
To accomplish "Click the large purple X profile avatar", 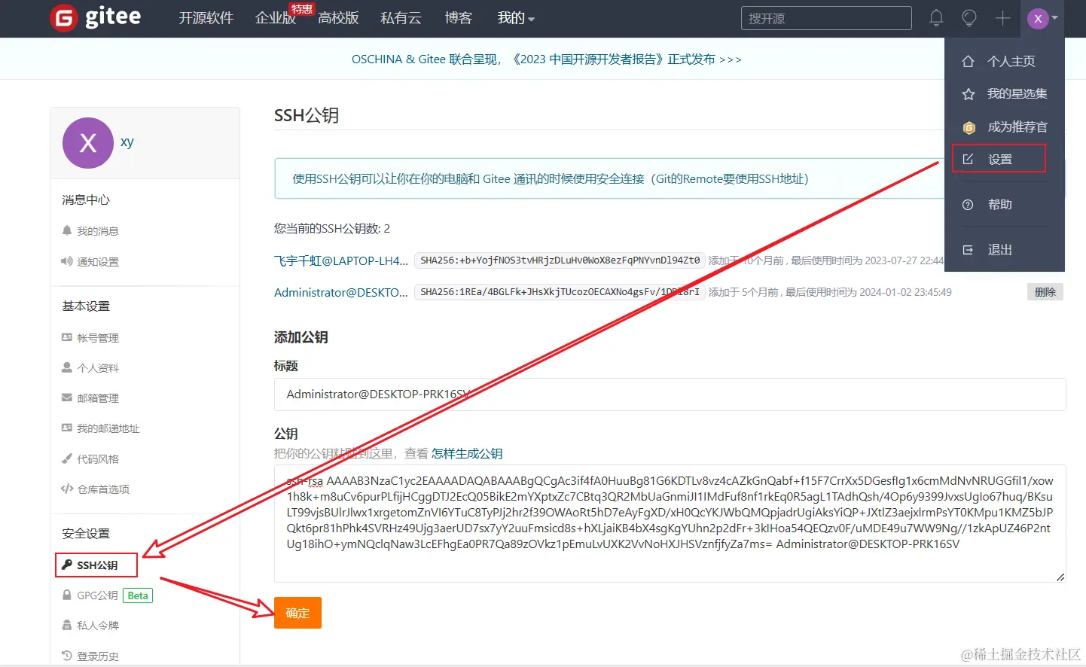I will click(88, 143).
